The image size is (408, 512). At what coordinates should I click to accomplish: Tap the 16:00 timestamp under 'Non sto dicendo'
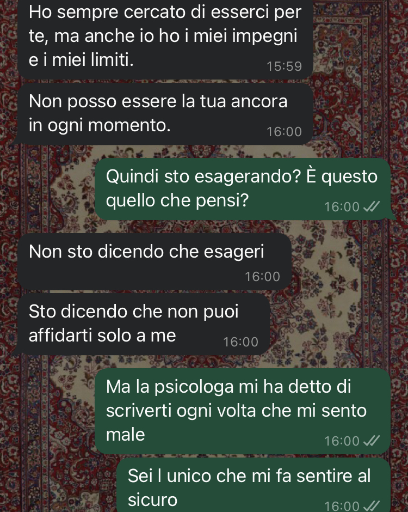tap(262, 277)
